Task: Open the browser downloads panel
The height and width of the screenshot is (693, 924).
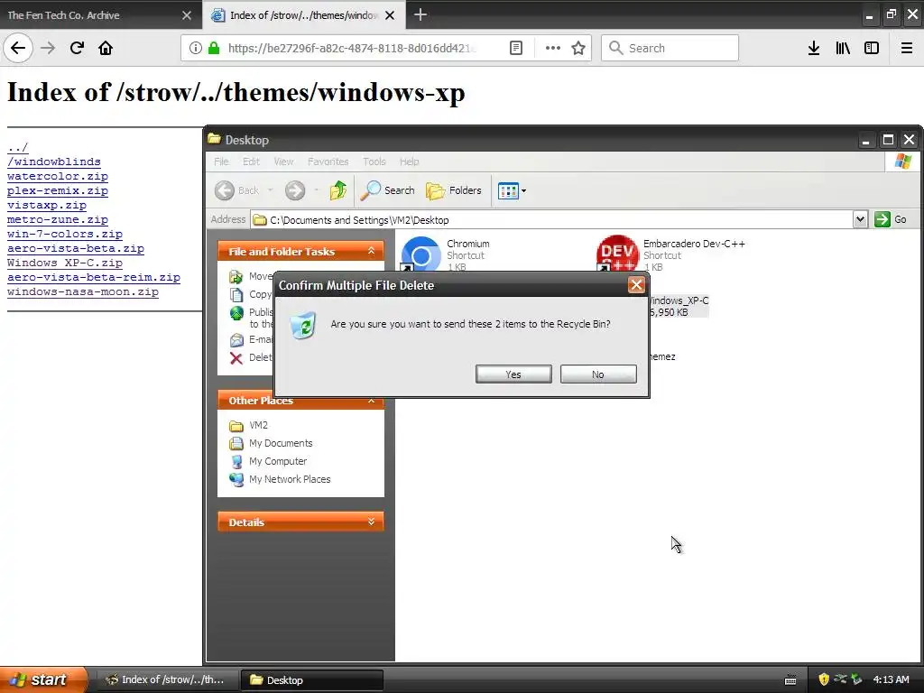Action: tap(814, 48)
